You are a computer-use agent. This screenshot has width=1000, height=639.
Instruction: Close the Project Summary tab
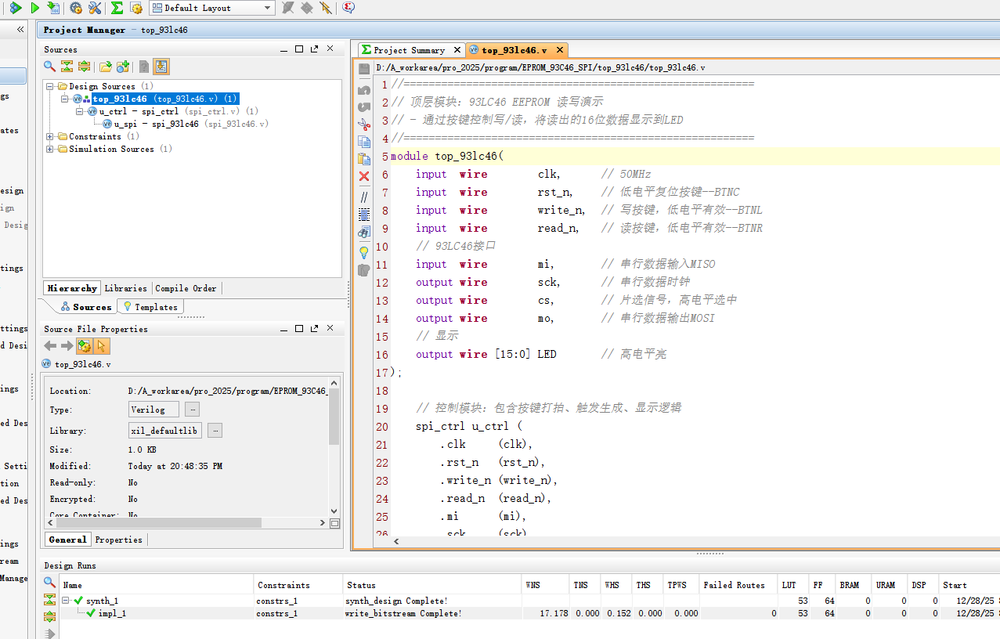point(457,49)
